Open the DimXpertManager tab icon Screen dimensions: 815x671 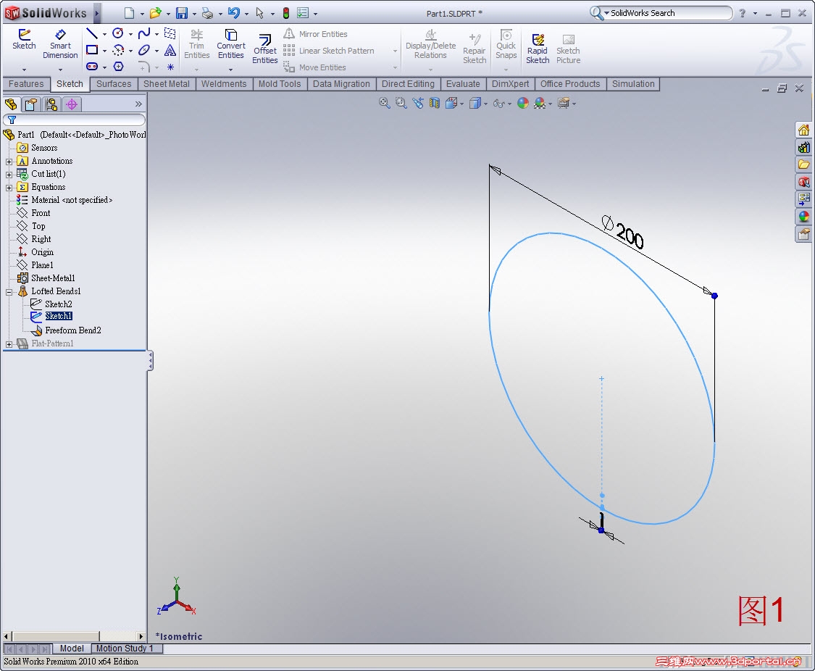click(72, 104)
